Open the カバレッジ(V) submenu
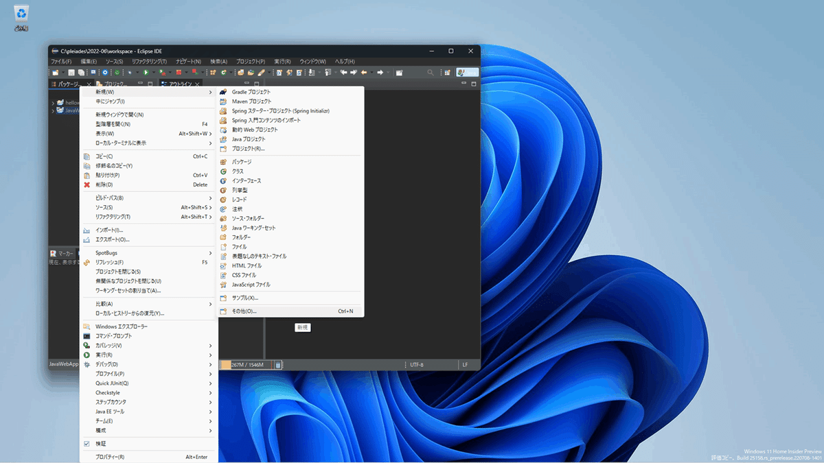824x463 pixels. (148, 346)
